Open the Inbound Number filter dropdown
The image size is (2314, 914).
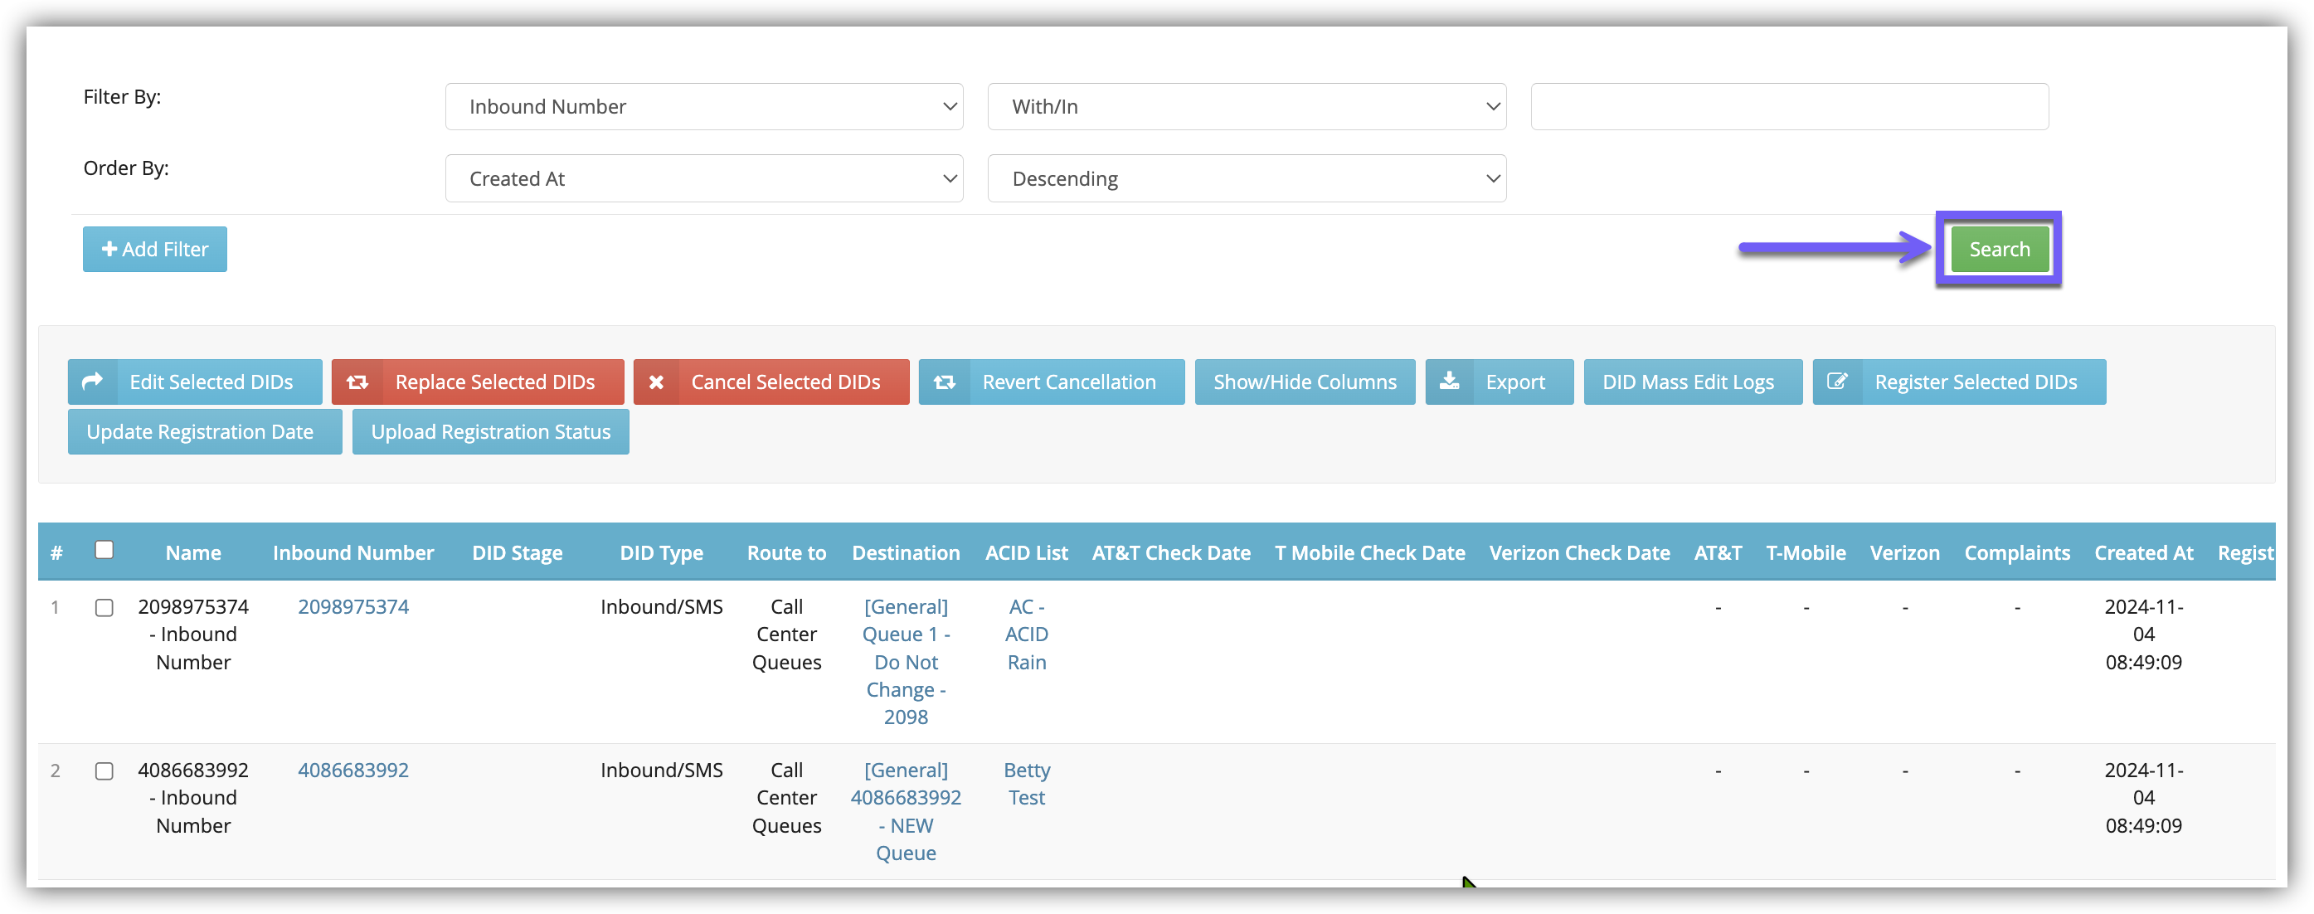[x=703, y=107]
